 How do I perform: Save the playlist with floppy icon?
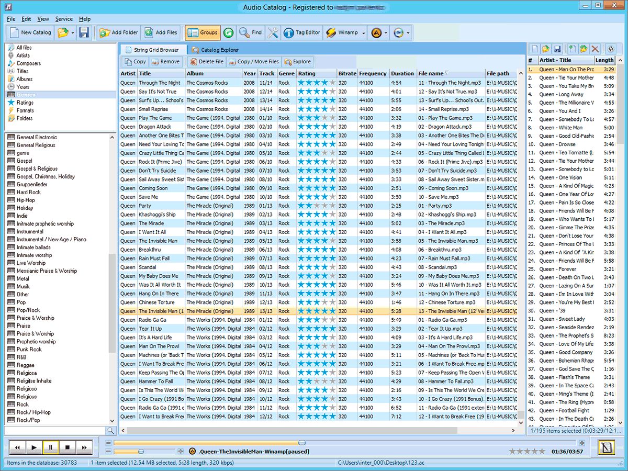tap(557, 49)
